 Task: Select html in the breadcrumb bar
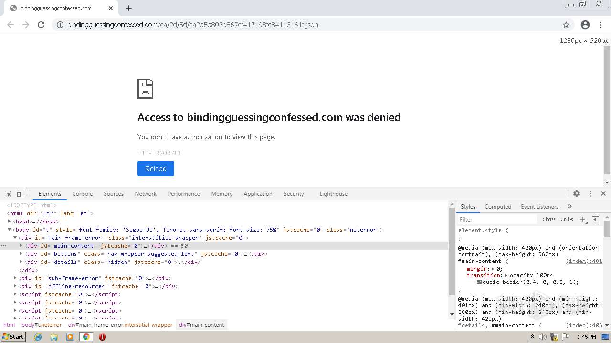(x=9, y=325)
